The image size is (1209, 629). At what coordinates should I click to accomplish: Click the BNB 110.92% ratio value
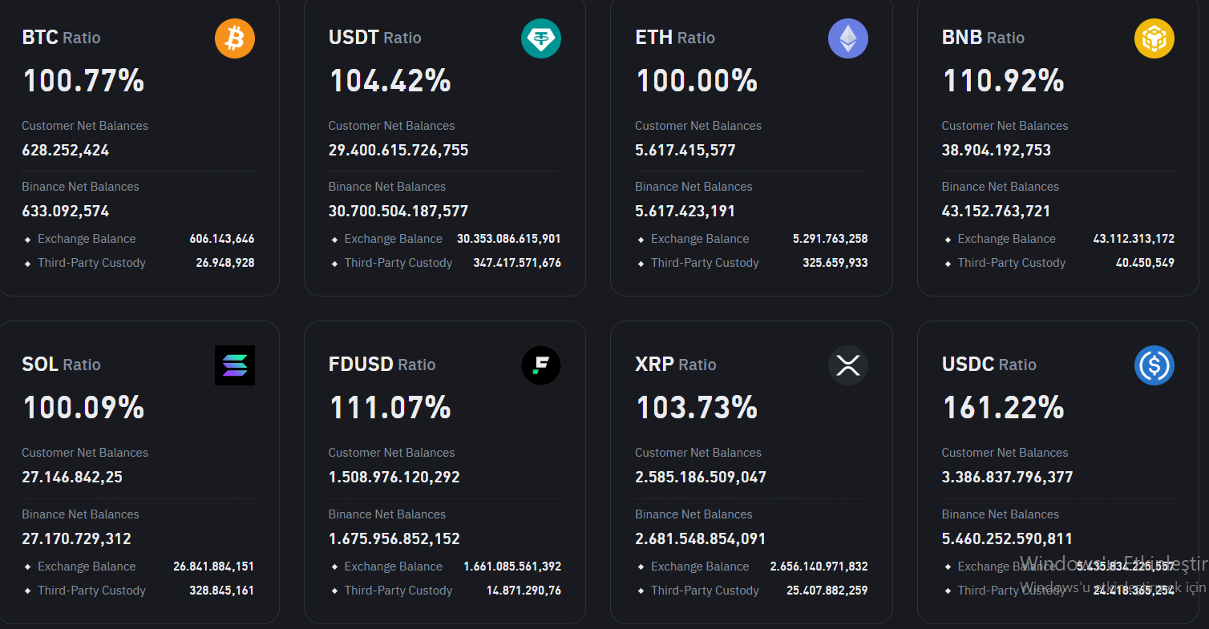pyautogui.click(x=1003, y=81)
